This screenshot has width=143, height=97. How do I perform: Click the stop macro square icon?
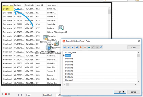(9, 94)
